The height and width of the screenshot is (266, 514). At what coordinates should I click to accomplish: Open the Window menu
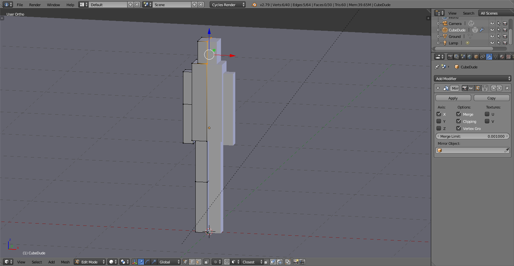point(54,5)
